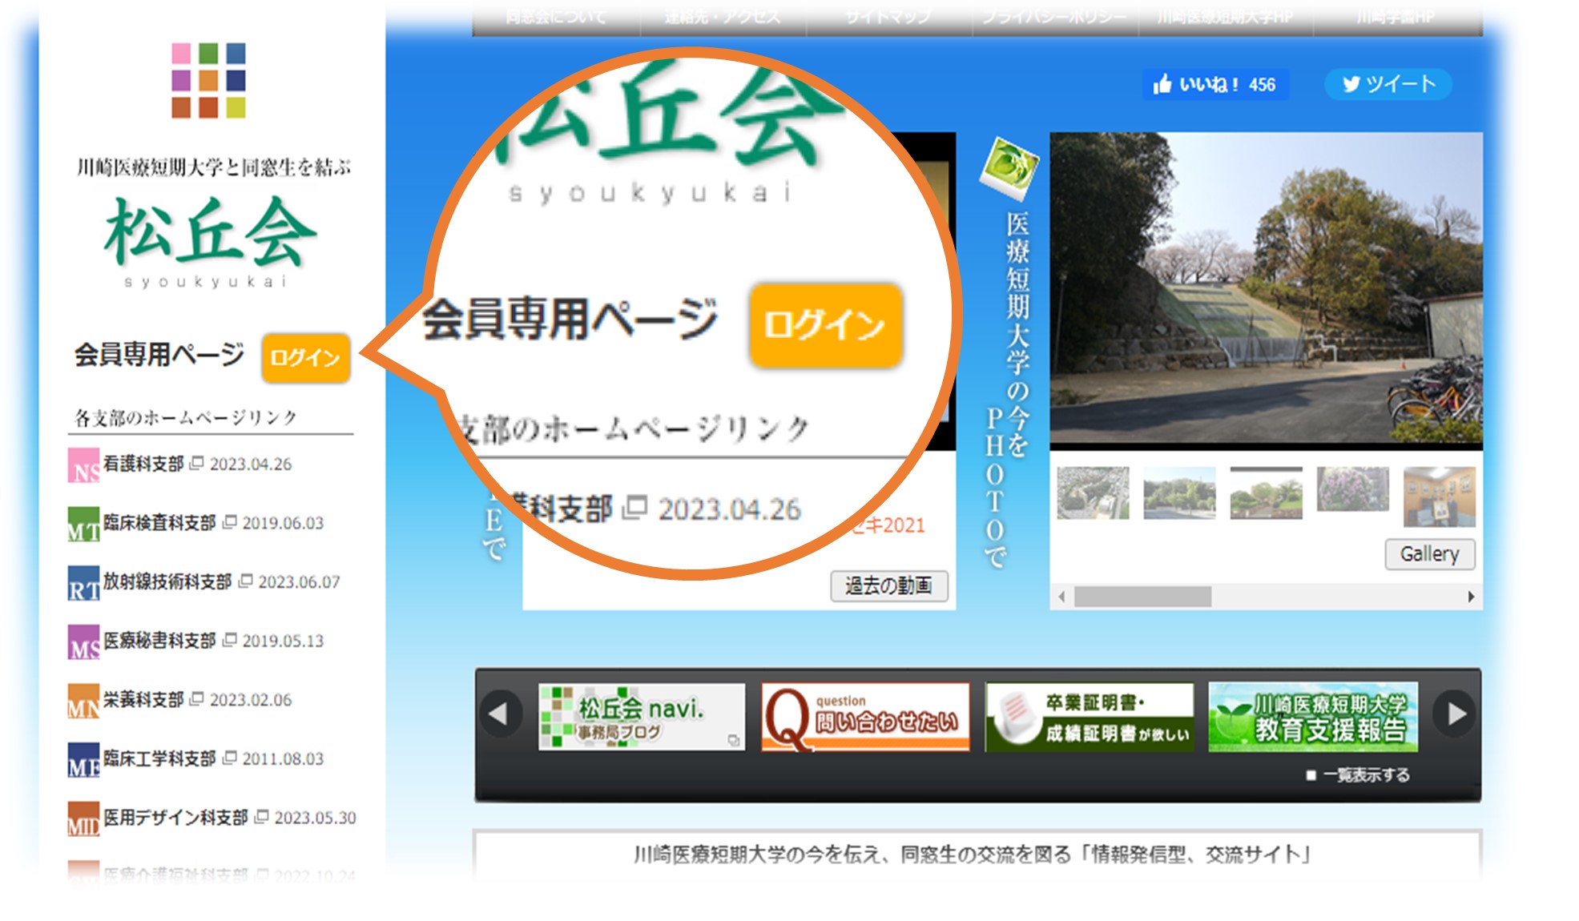This screenshot has height=921, width=1579.
Task: Open the 医療秘書科支部 branch link
Action: click(x=159, y=641)
